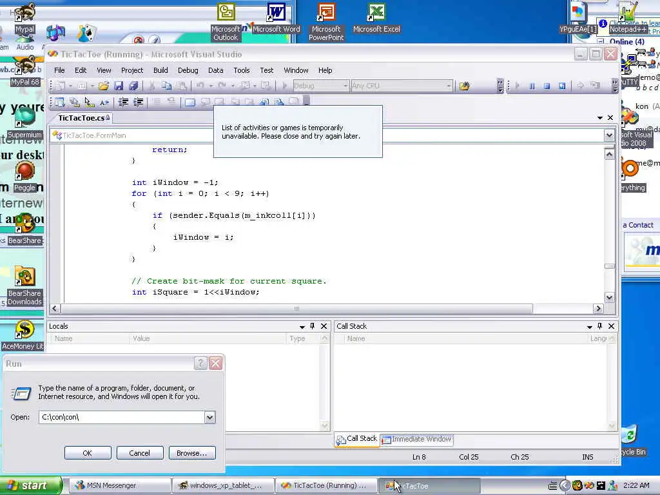This screenshot has height=495, width=660.
Task: Click the Save All icon
Action: pos(133,86)
